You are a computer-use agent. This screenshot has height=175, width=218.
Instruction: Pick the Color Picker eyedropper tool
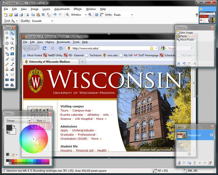(x=12, y=64)
